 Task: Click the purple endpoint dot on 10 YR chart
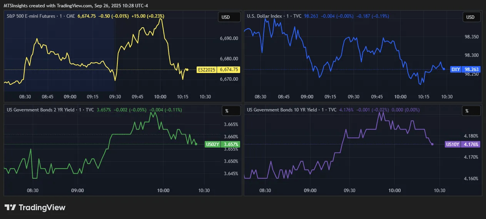433,144
